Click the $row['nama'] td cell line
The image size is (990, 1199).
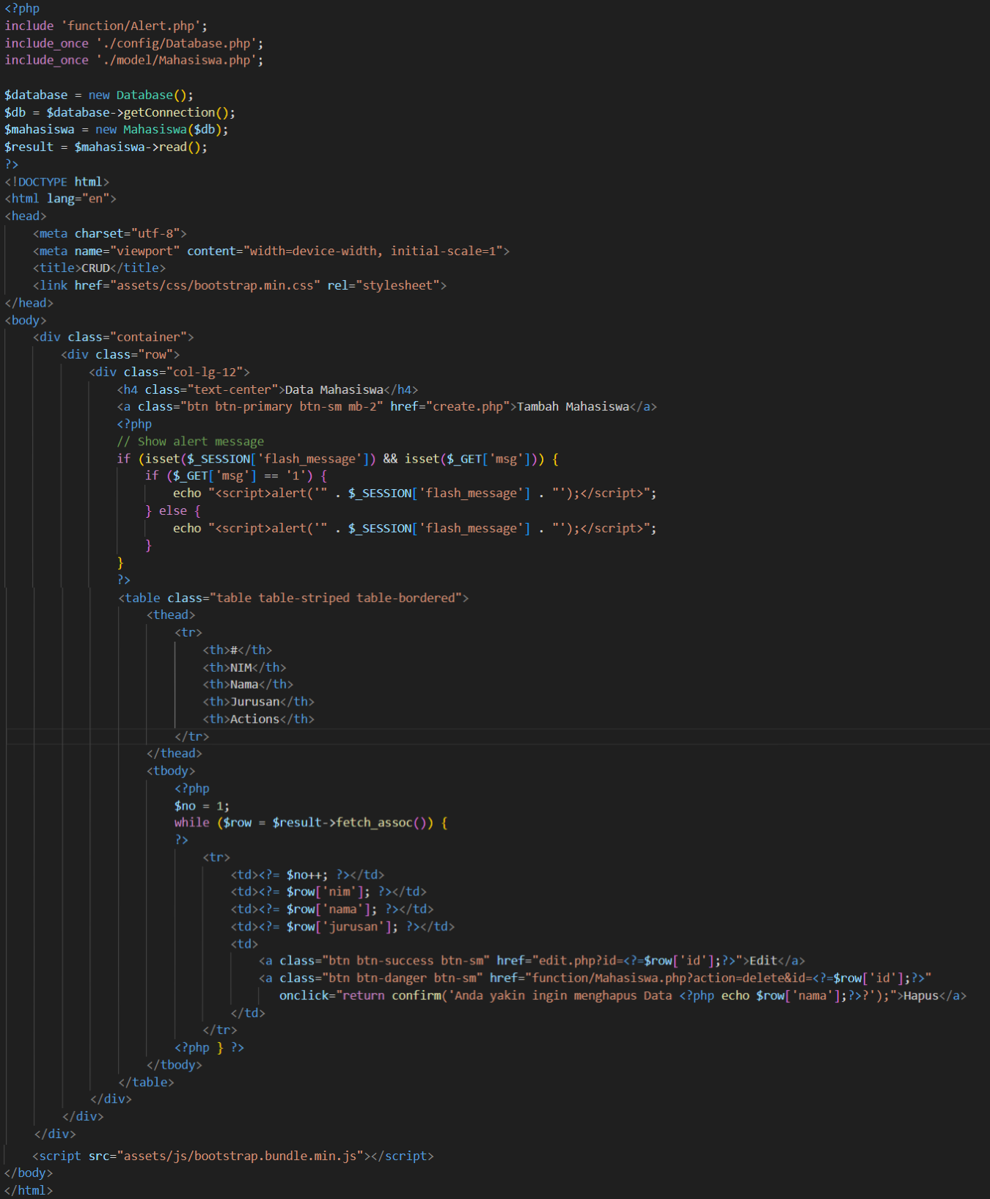332,909
